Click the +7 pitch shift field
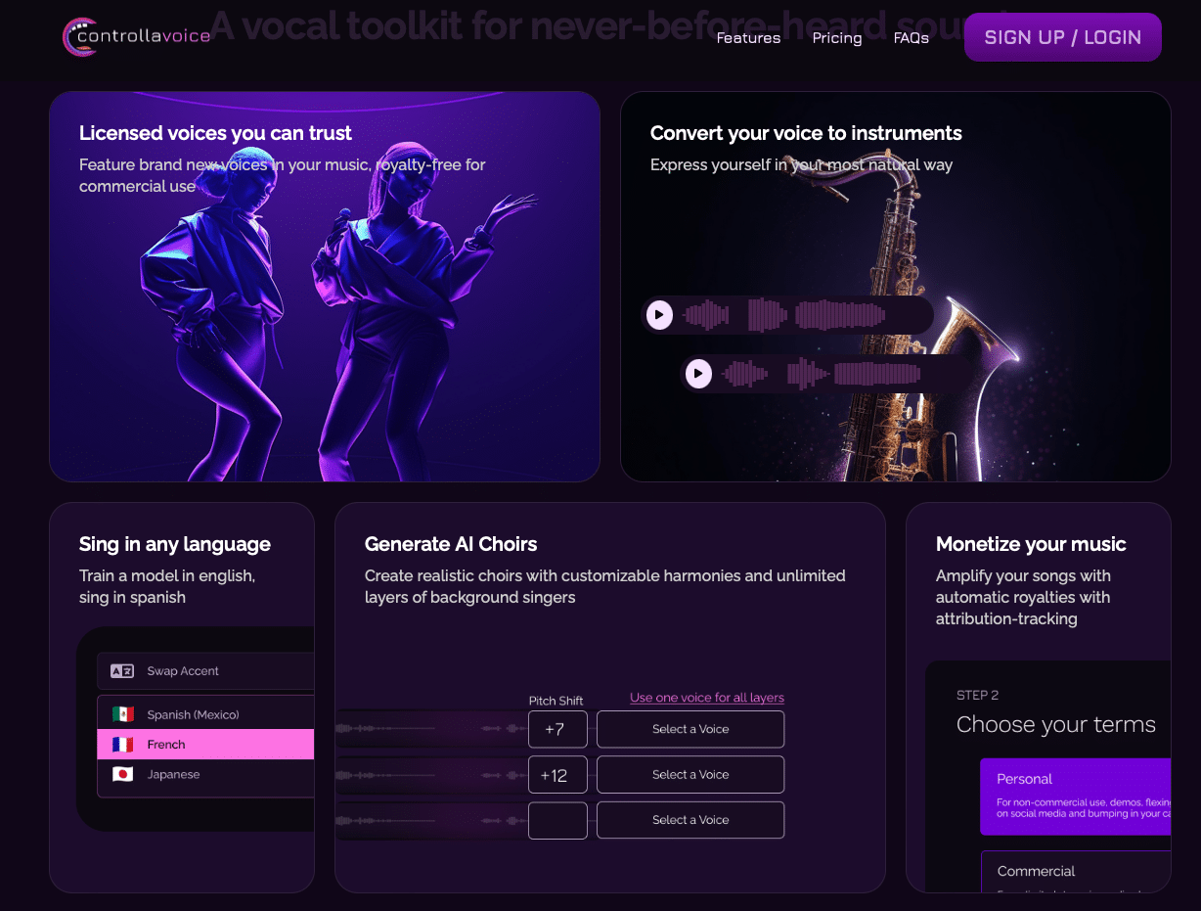Viewport: 1201px width, 911px height. 557,729
